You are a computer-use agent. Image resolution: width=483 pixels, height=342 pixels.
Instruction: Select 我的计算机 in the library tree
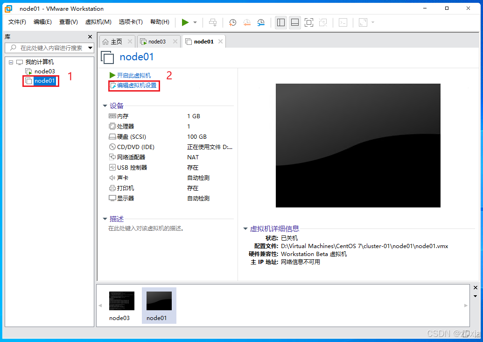pyautogui.click(x=39, y=62)
